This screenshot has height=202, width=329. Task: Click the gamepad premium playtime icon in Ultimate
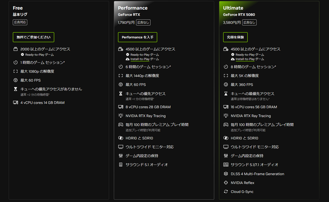[226, 125]
